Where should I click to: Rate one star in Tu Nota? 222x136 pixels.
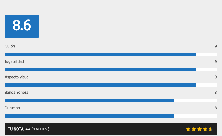pos(188,129)
